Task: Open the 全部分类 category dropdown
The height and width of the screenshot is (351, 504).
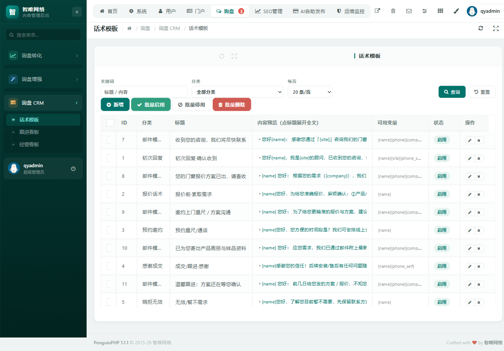Action: tap(237, 92)
